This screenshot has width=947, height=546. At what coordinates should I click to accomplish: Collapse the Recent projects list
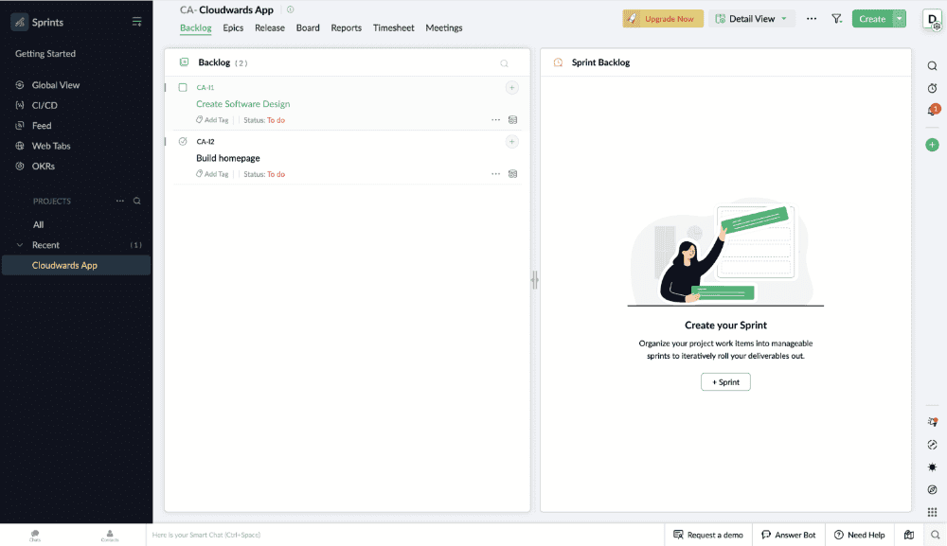(x=19, y=245)
